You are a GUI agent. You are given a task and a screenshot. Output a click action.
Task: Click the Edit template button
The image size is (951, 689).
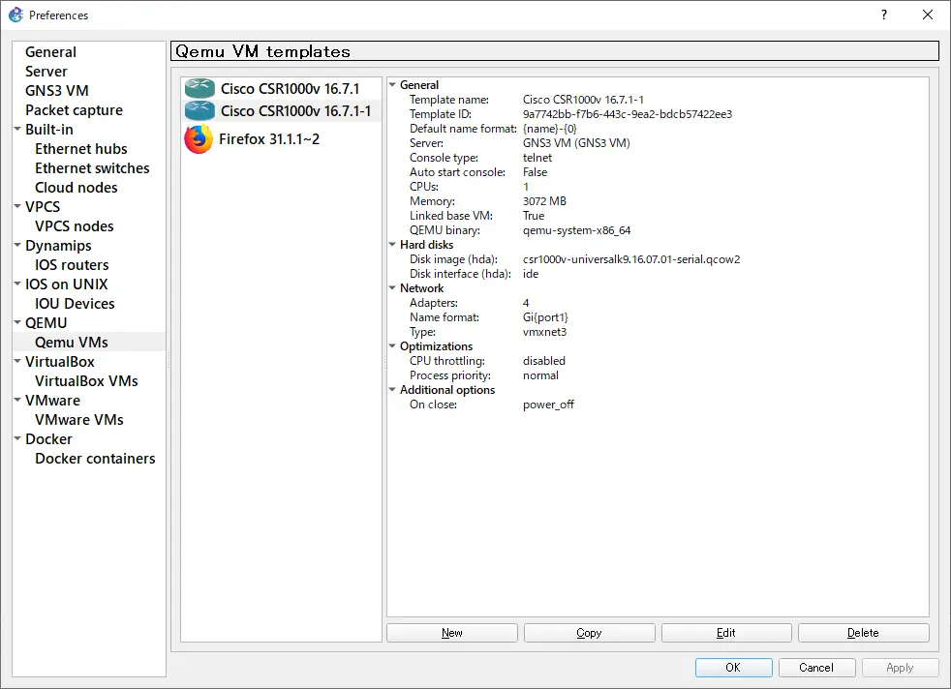726,633
